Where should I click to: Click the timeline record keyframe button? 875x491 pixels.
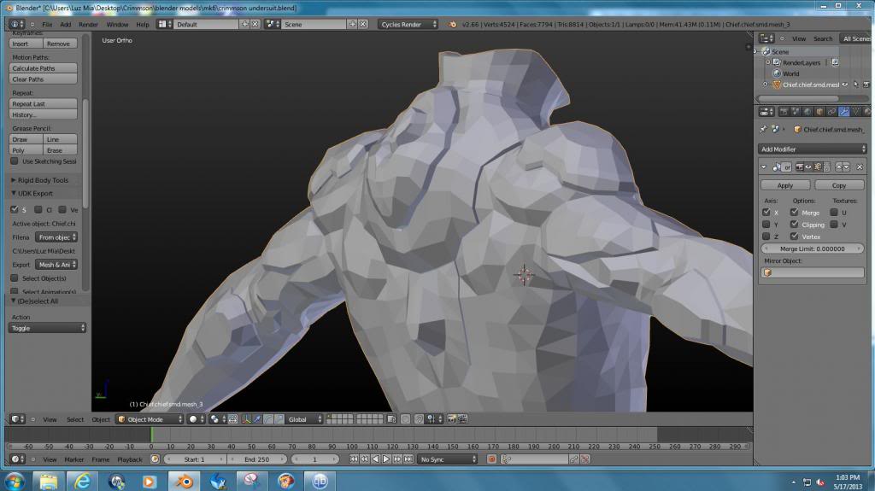(491, 459)
